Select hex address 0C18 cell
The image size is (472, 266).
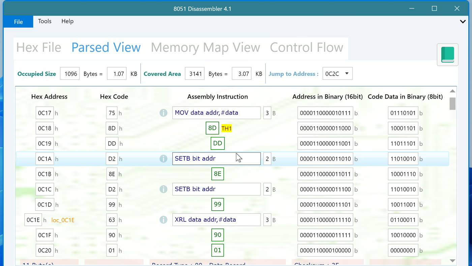pos(45,128)
